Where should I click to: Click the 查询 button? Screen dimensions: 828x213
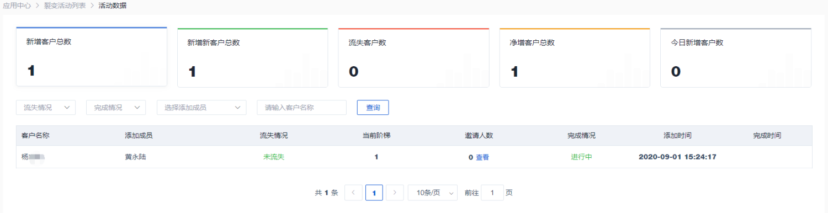coord(373,108)
